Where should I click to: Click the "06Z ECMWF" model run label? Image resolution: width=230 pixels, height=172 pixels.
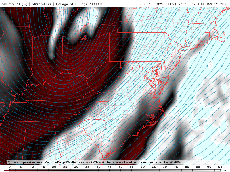pyautogui.click(x=154, y=4)
